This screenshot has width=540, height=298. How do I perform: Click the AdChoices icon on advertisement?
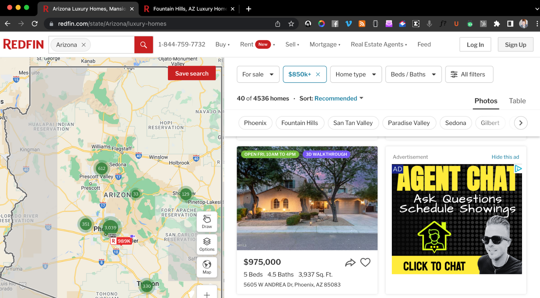tap(518, 169)
